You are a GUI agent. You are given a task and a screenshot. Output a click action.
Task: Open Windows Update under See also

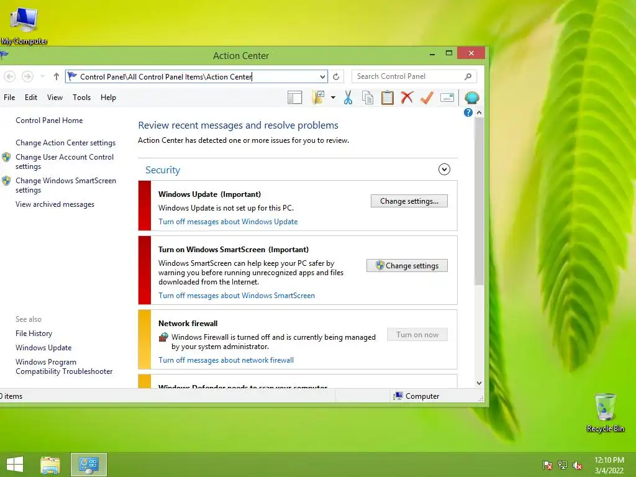pos(43,348)
